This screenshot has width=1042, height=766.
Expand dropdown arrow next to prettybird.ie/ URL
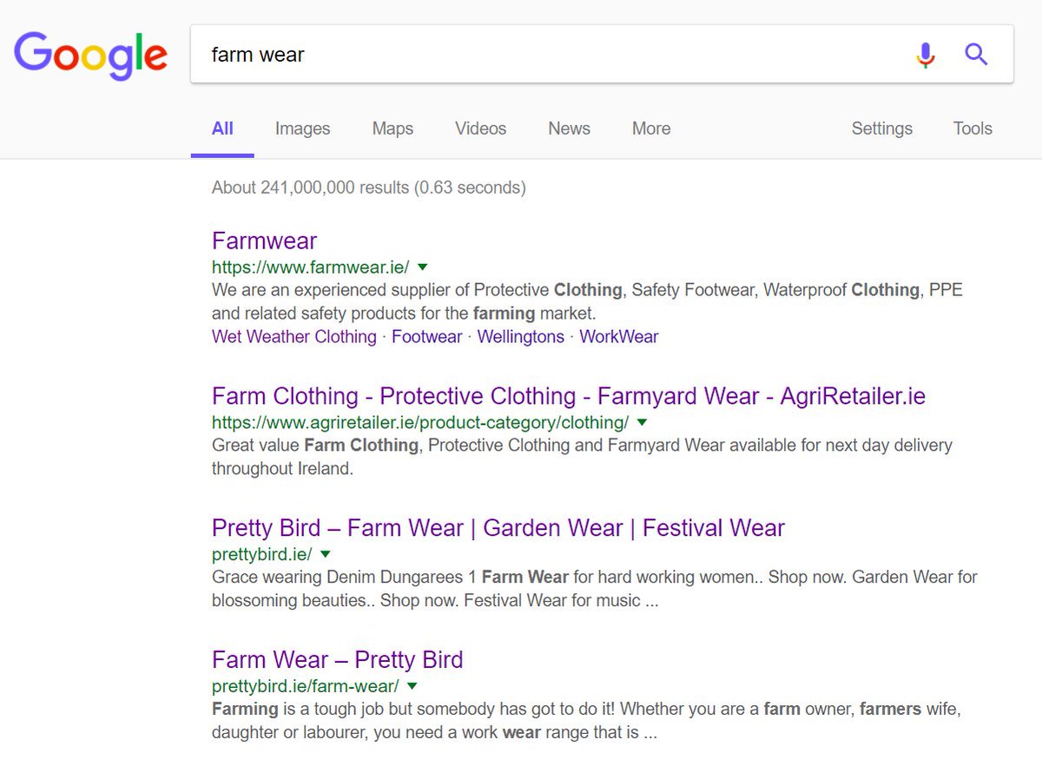[326, 554]
